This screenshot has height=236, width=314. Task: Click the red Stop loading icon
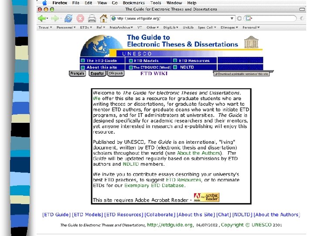pyautogui.click(x=80, y=18)
